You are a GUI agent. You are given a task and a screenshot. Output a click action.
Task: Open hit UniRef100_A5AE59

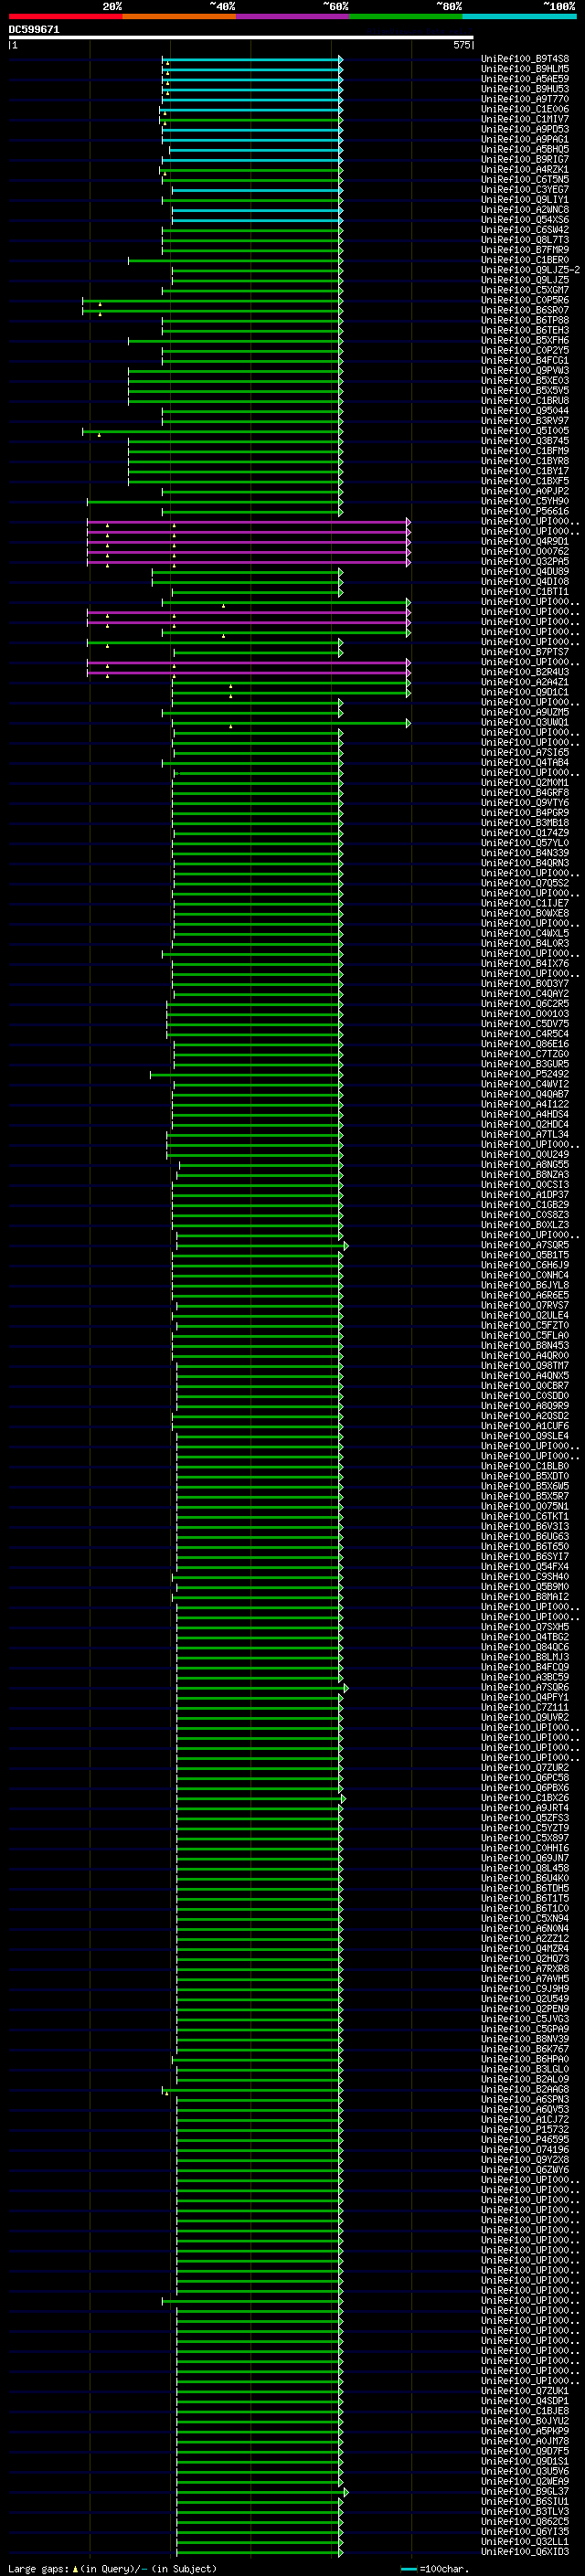click(x=525, y=79)
